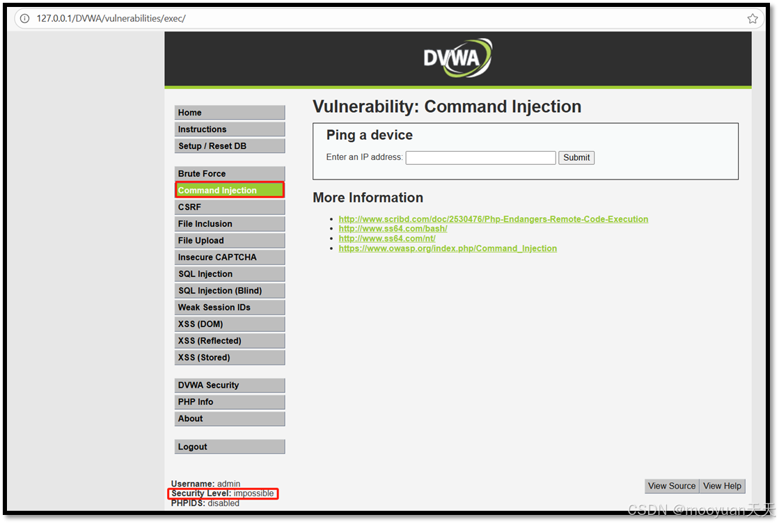This screenshot has width=779, height=524.
Task: Open the PHP Info page
Action: click(230, 402)
